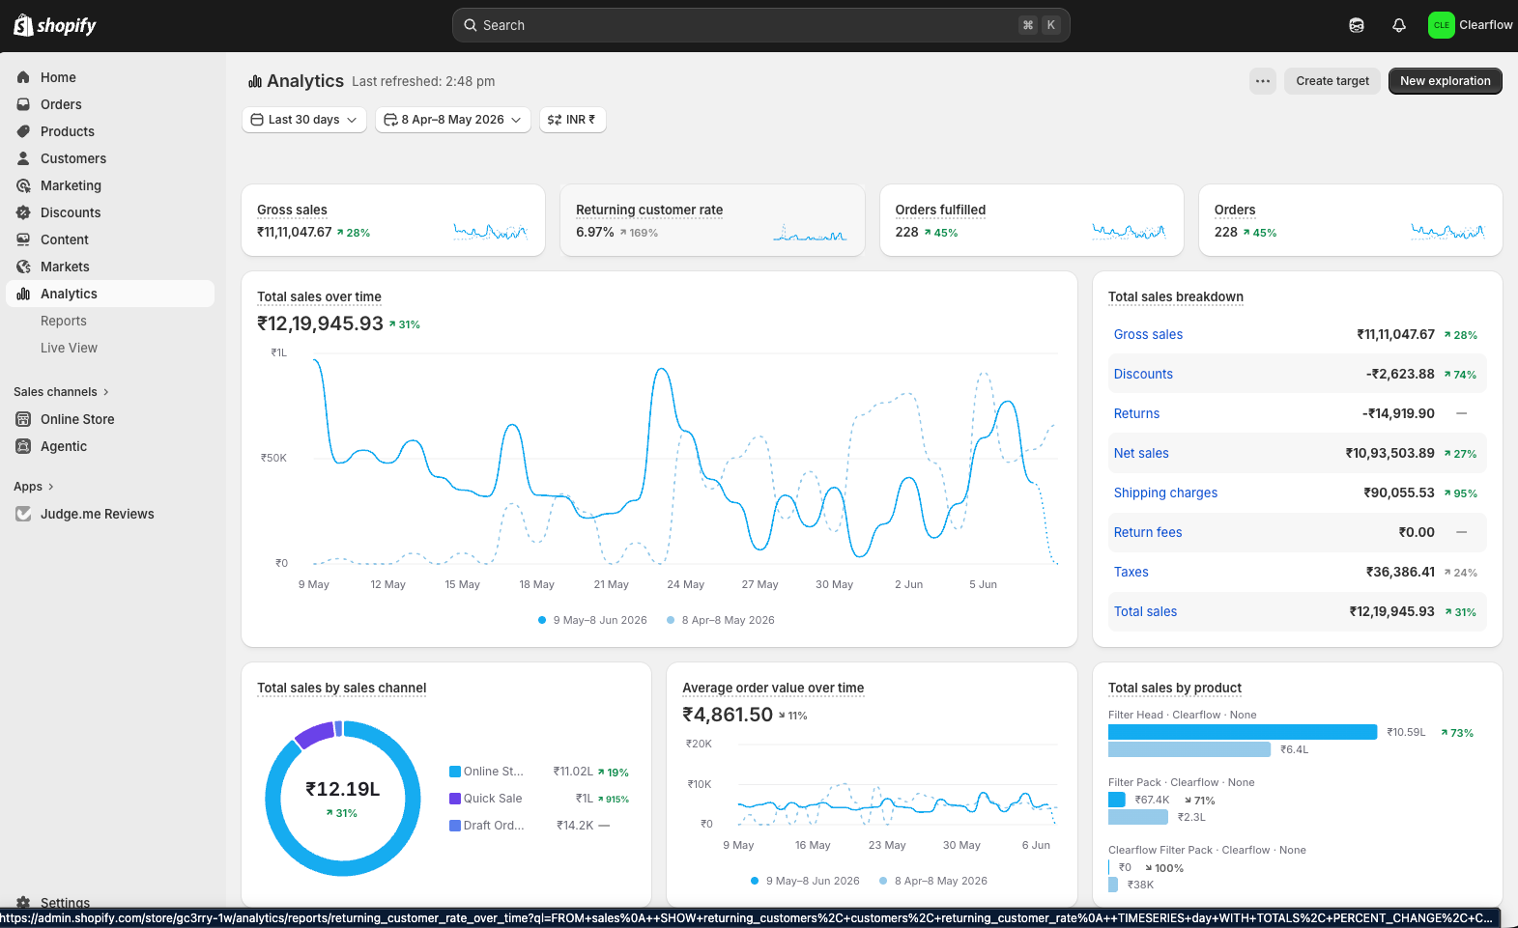Viewport: 1518px width, 928px height.
Task: Click the search input field
Action: [x=760, y=25]
